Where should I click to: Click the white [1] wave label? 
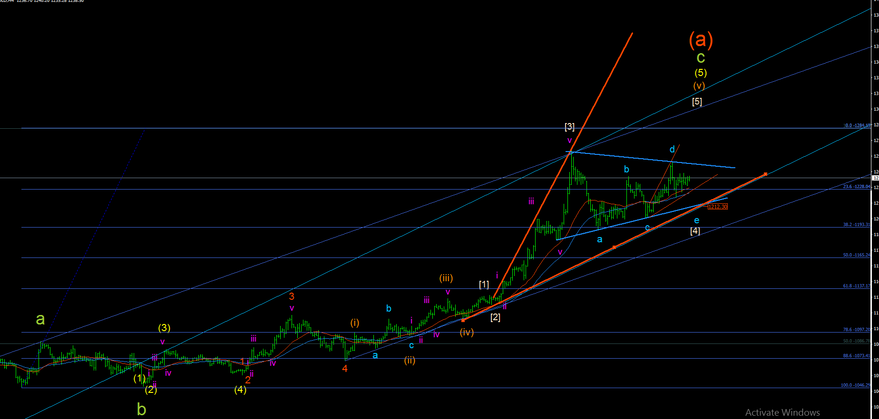click(x=484, y=285)
